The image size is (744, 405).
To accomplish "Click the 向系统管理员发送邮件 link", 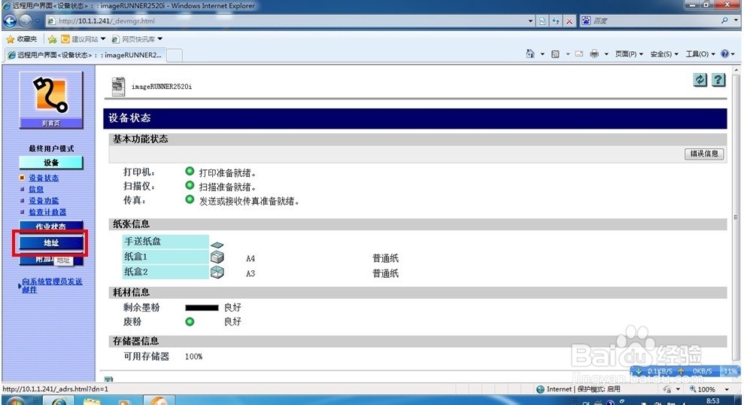I will pyautogui.click(x=52, y=285).
